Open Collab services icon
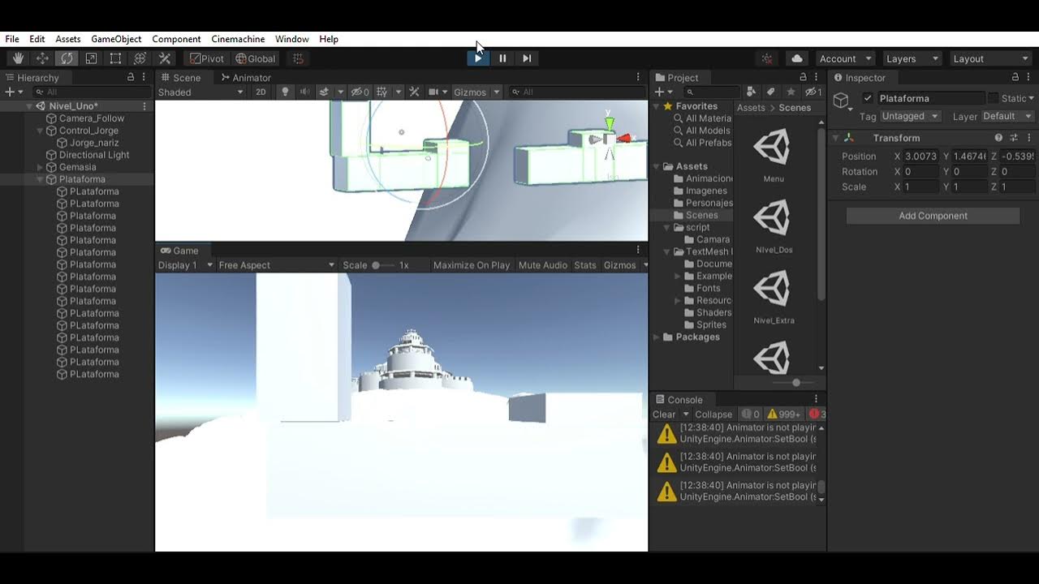The height and width of the screenshot is (584, 1039). pyautogui.click(x=767, y=58)
